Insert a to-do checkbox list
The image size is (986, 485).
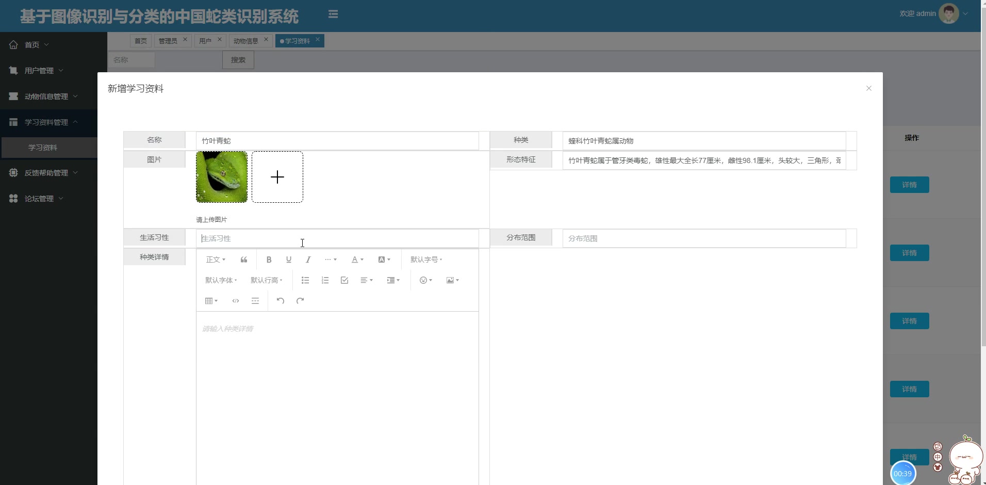tap(344, 280)
